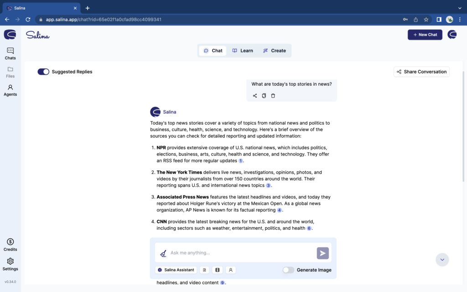Delete the user message with trash icon
Image resolution: width=467 pixels, height=292 pixels.
(273, 96)
